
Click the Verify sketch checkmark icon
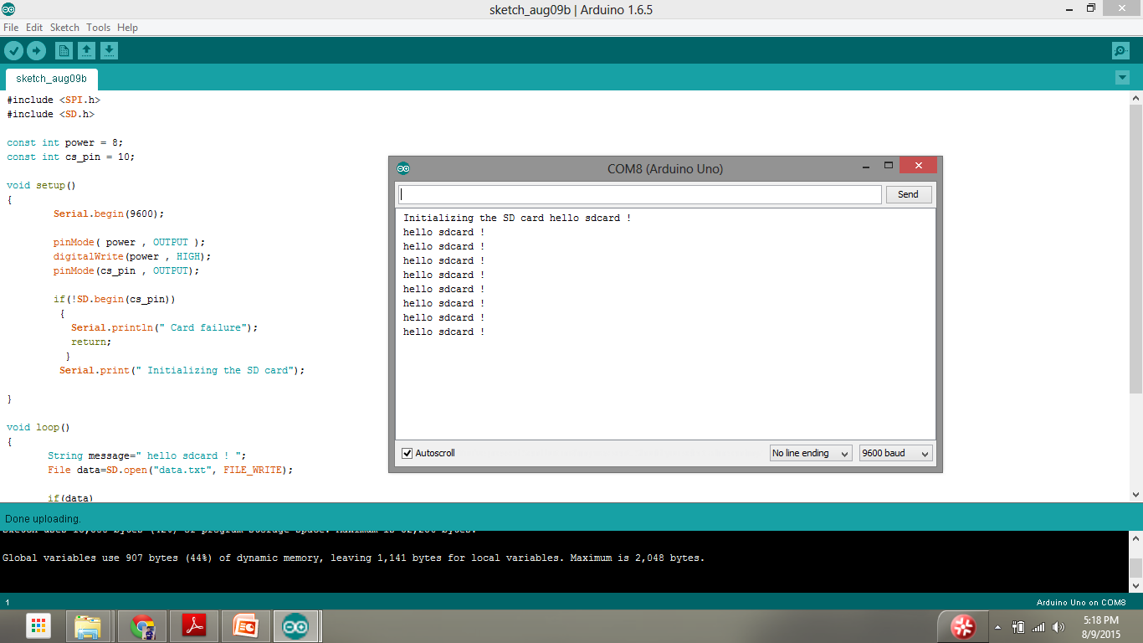coord(13,50)
